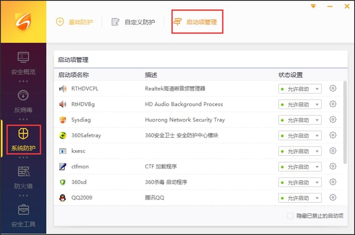Close the Huorong window
355x235 pixels.
(x=347, y=6)
